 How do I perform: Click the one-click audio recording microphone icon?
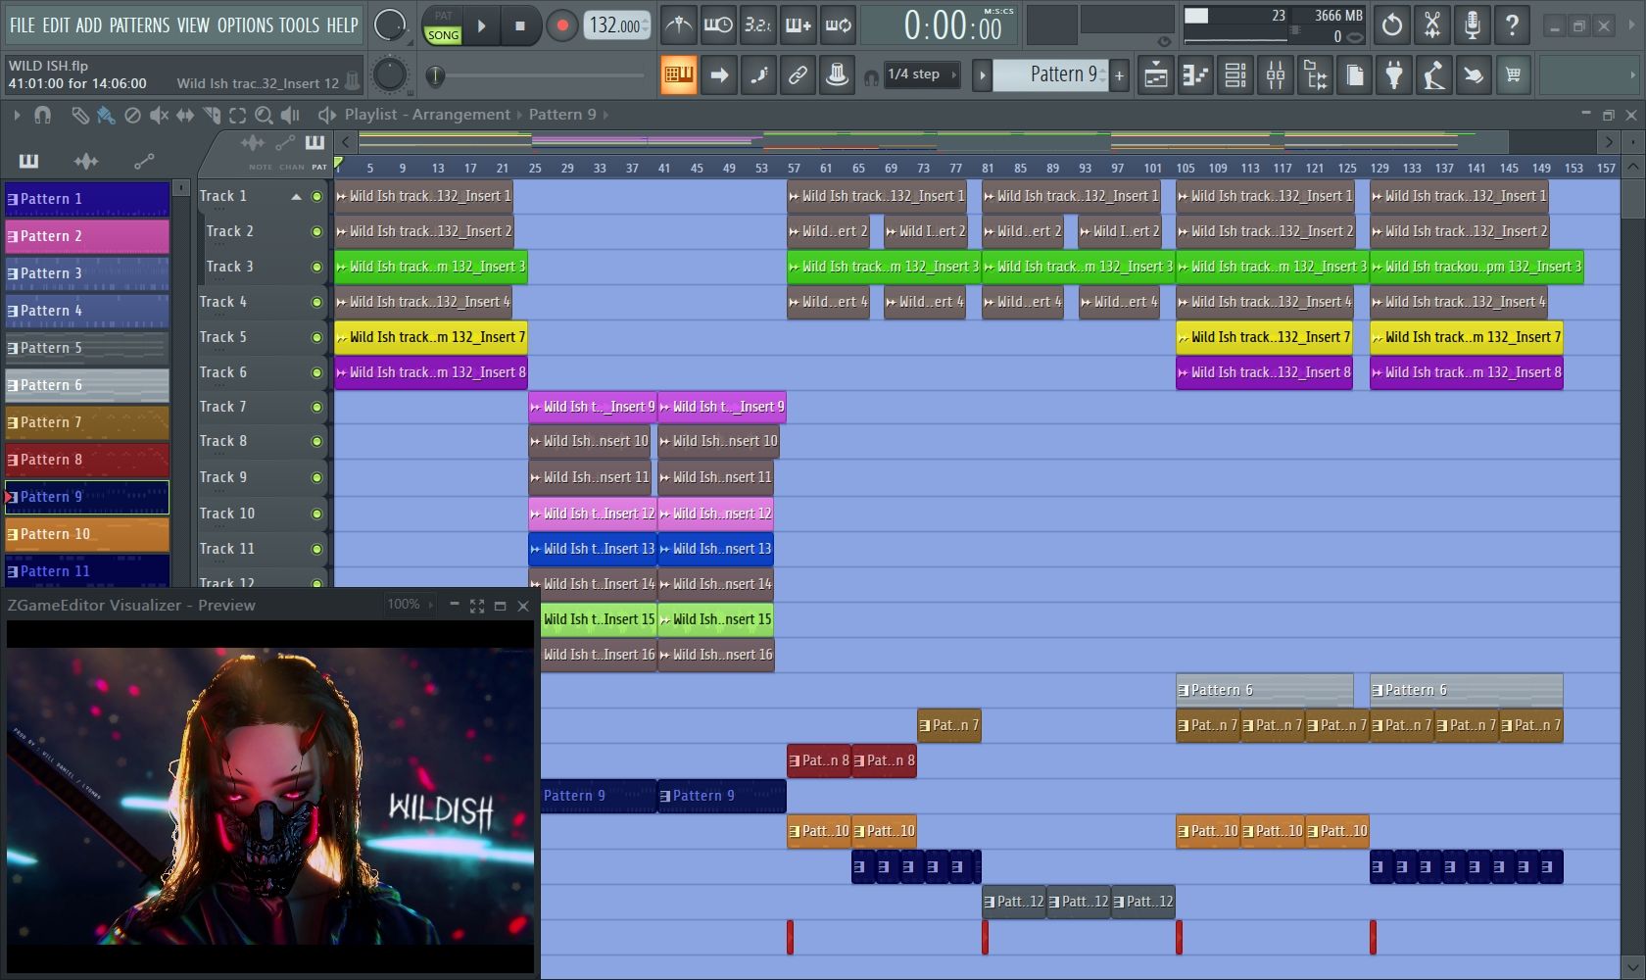coord(1473,25)
